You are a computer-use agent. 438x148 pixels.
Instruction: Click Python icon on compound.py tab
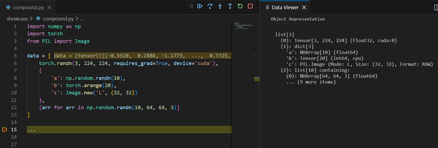click(x=8, y=8)
